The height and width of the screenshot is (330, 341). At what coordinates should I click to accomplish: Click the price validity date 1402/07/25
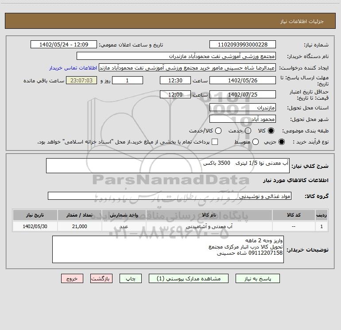[243, 94]
